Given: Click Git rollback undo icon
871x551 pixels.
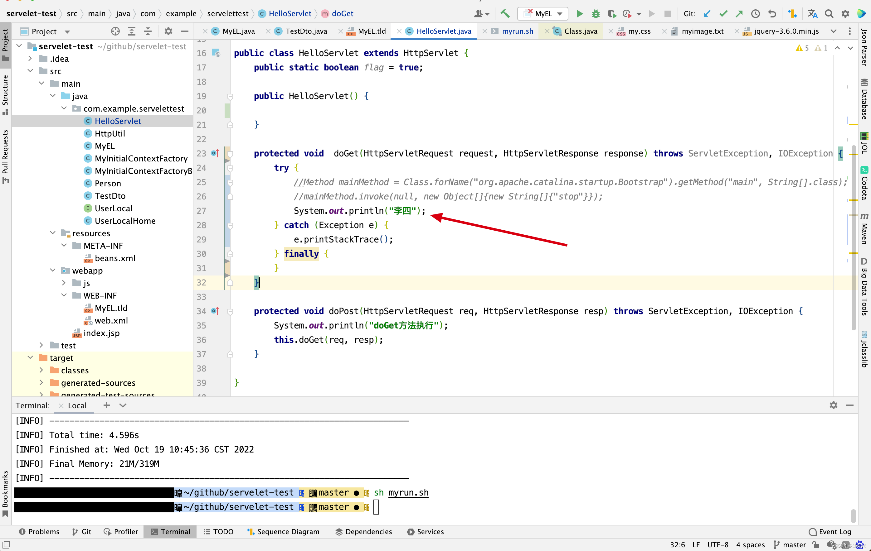Looking at the screenshot, I should [772, 14].
